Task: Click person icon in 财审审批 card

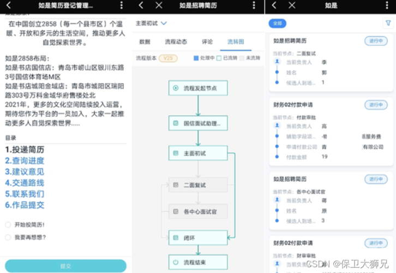Action: [277, 264]
